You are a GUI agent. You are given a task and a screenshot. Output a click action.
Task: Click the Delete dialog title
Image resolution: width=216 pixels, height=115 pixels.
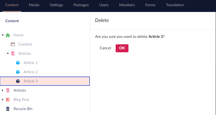pos(102,20)
